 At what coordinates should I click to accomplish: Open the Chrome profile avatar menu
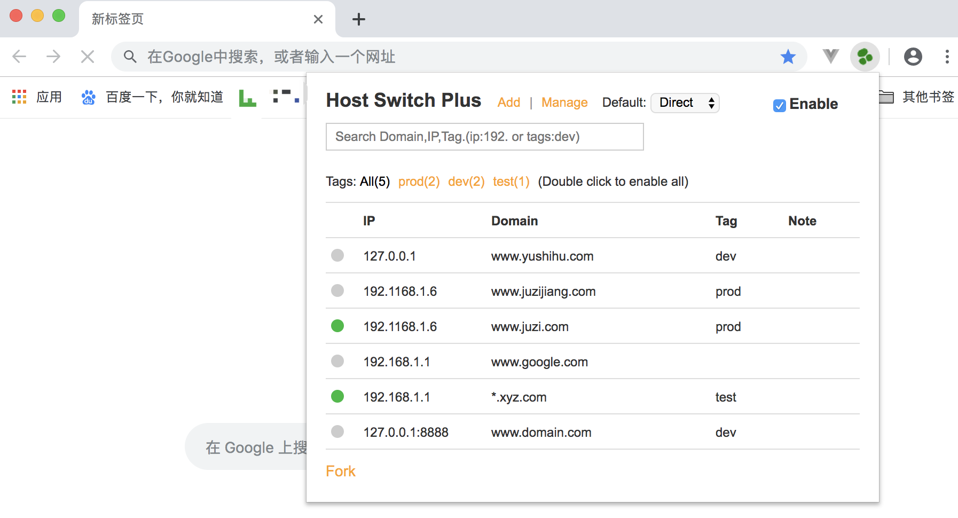913,57
